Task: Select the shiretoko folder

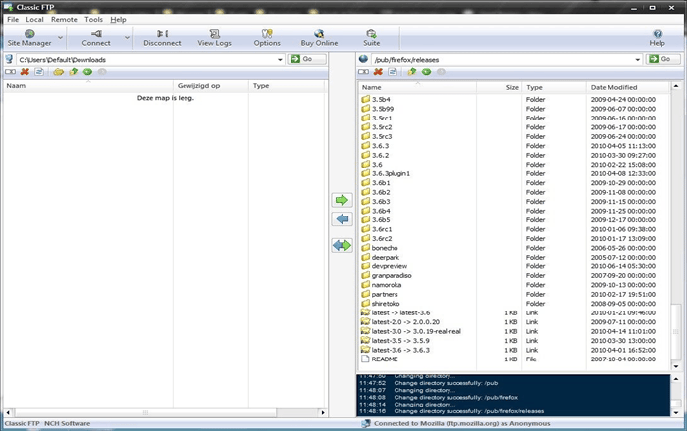Action: point(386,304)
